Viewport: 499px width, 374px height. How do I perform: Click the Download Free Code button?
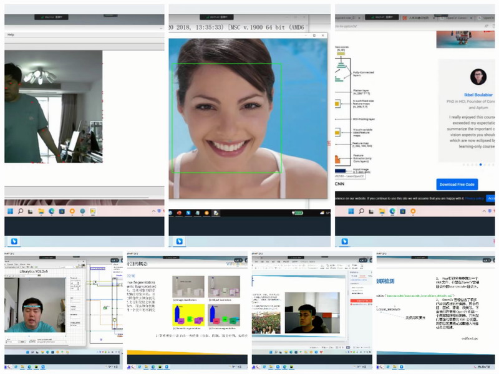[x=457, y=185]
